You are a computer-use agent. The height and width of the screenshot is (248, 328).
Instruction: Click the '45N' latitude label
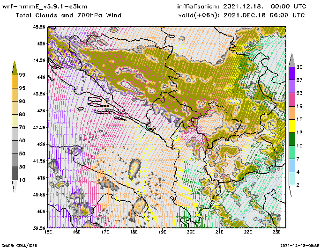[x=41, y=44]
